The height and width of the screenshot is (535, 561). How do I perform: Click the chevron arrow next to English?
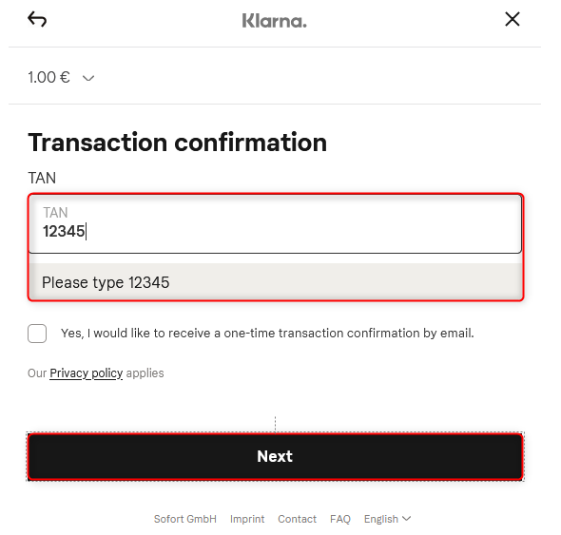point(406,518)
